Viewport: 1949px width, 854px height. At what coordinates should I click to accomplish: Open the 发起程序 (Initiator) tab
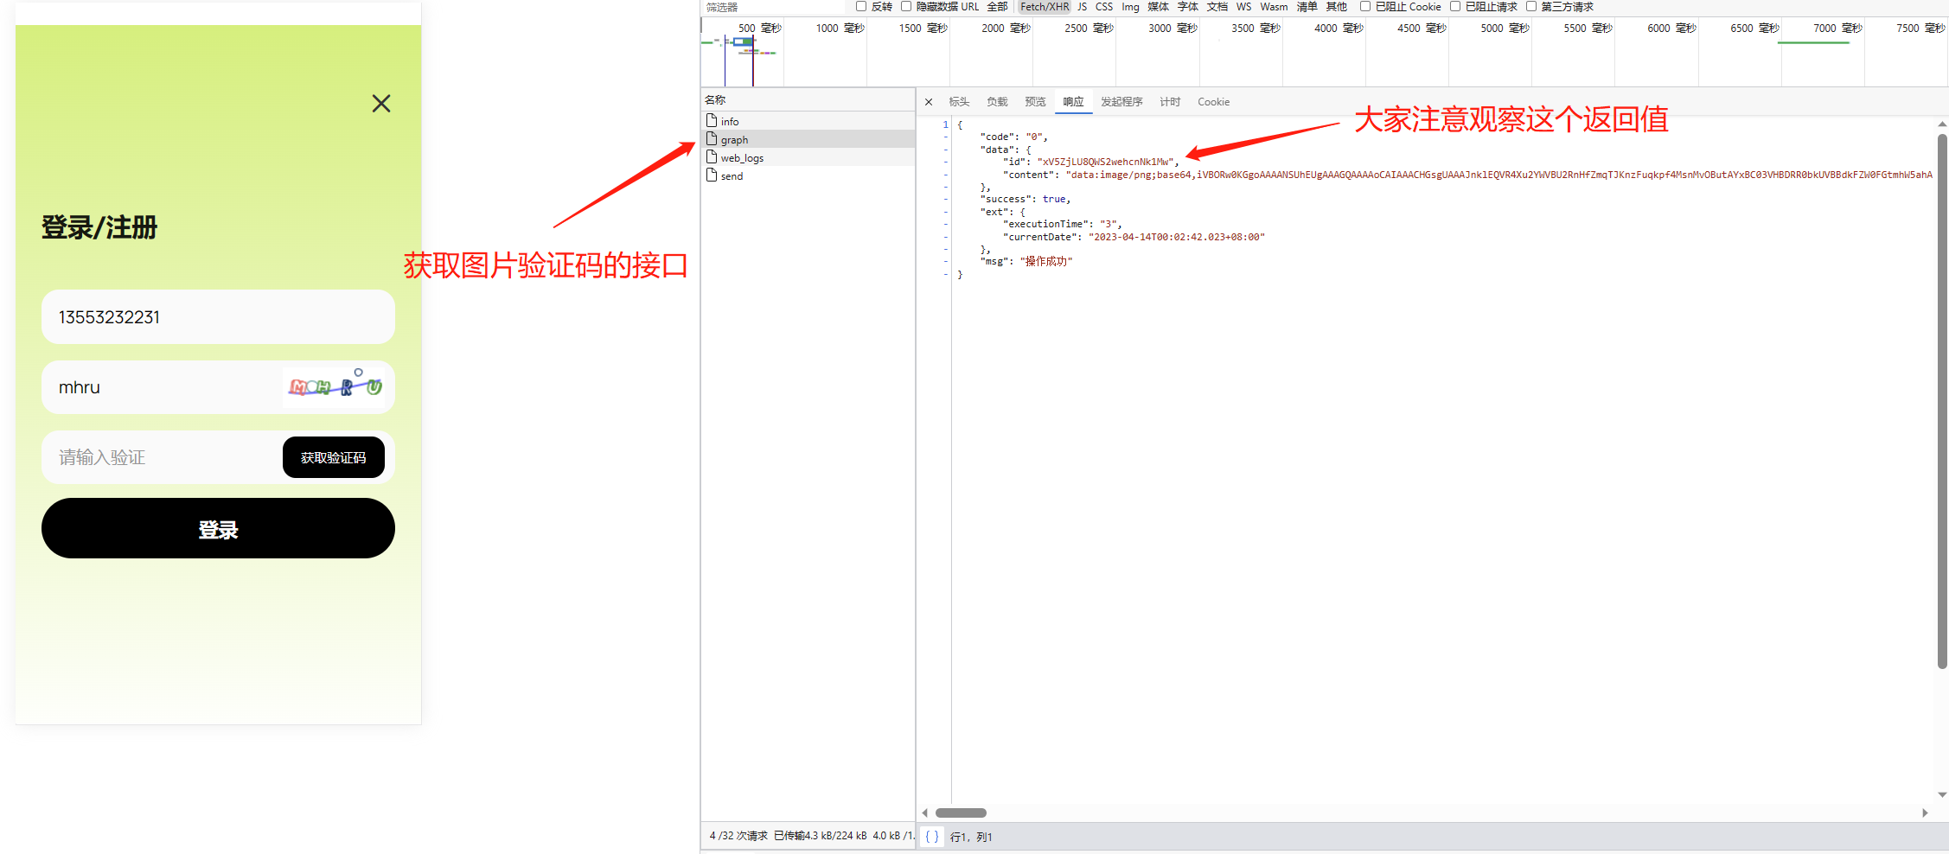[x=1121, y=102]
